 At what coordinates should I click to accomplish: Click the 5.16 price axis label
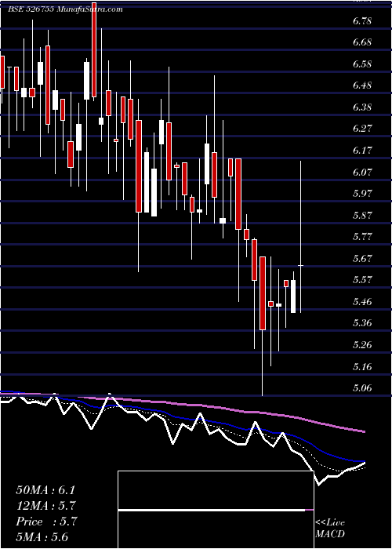362,367
